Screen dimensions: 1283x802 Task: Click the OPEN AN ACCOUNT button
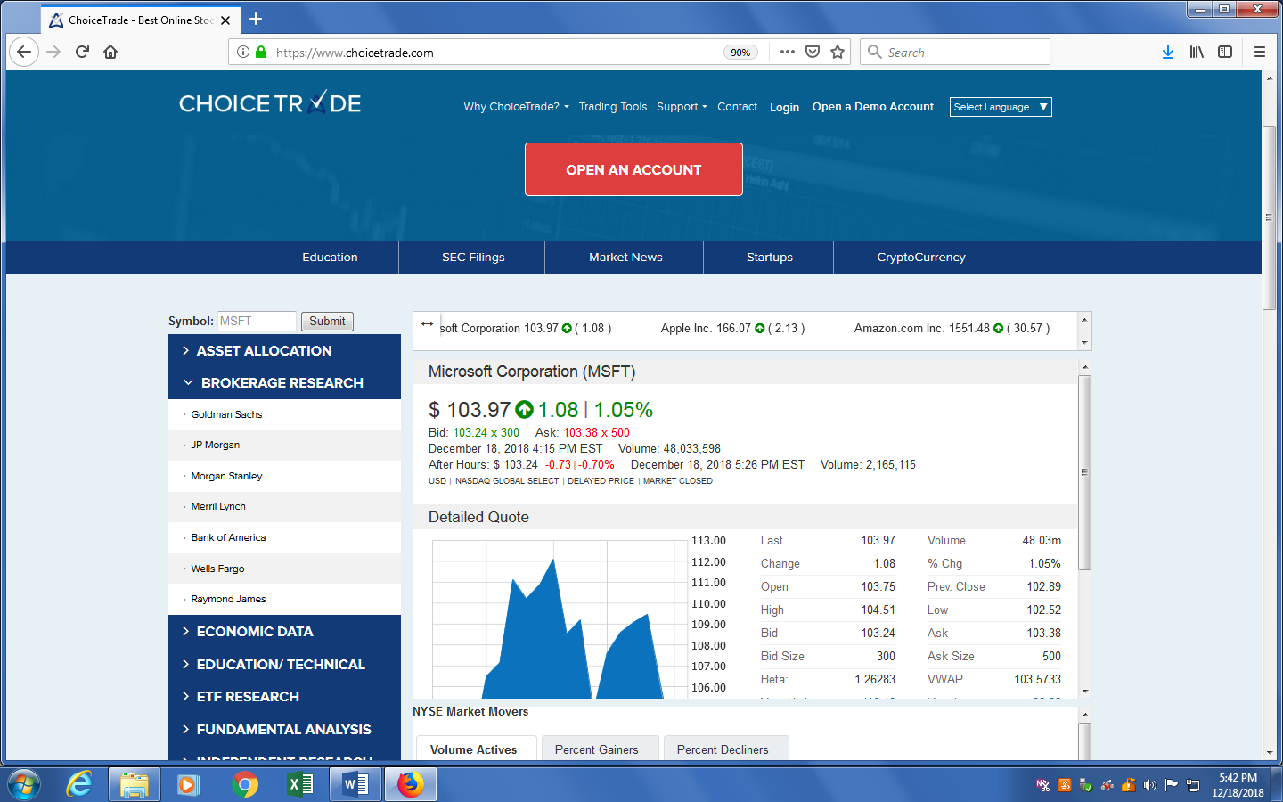point(633,168)
